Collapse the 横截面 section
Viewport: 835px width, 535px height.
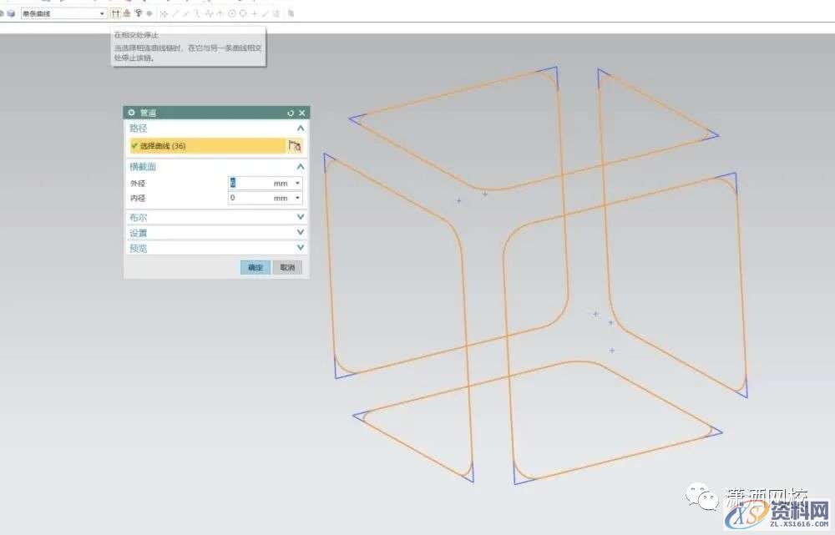300,167
